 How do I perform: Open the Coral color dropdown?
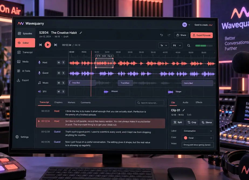[198, 138]
